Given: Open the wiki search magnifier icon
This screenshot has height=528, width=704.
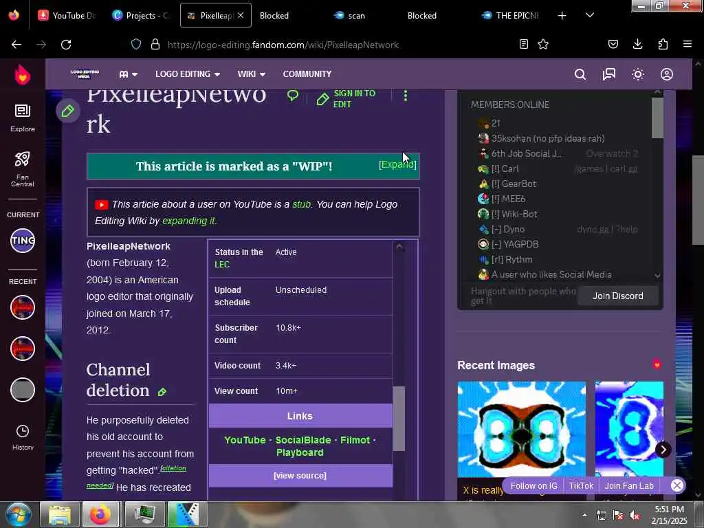Looking at the screenshot, I should (x=580, y=74).
